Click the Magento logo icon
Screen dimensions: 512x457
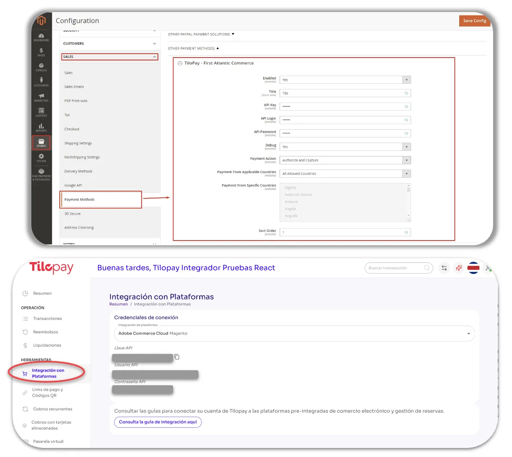click(42, 20)
